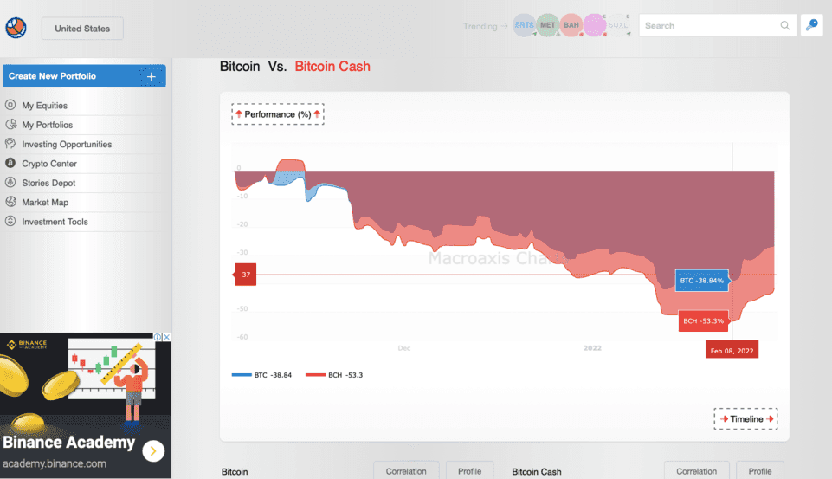Image resolution: width=832 pixels, height=479 pixels.
Task: Click the Investing Opportunities head icon
Action: tap(10, 144)
